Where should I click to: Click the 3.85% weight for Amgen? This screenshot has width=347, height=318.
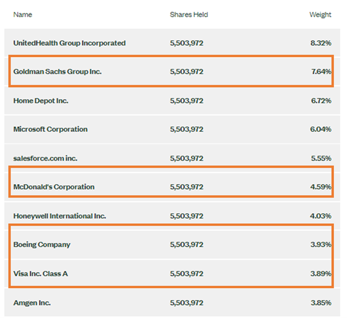321,303
